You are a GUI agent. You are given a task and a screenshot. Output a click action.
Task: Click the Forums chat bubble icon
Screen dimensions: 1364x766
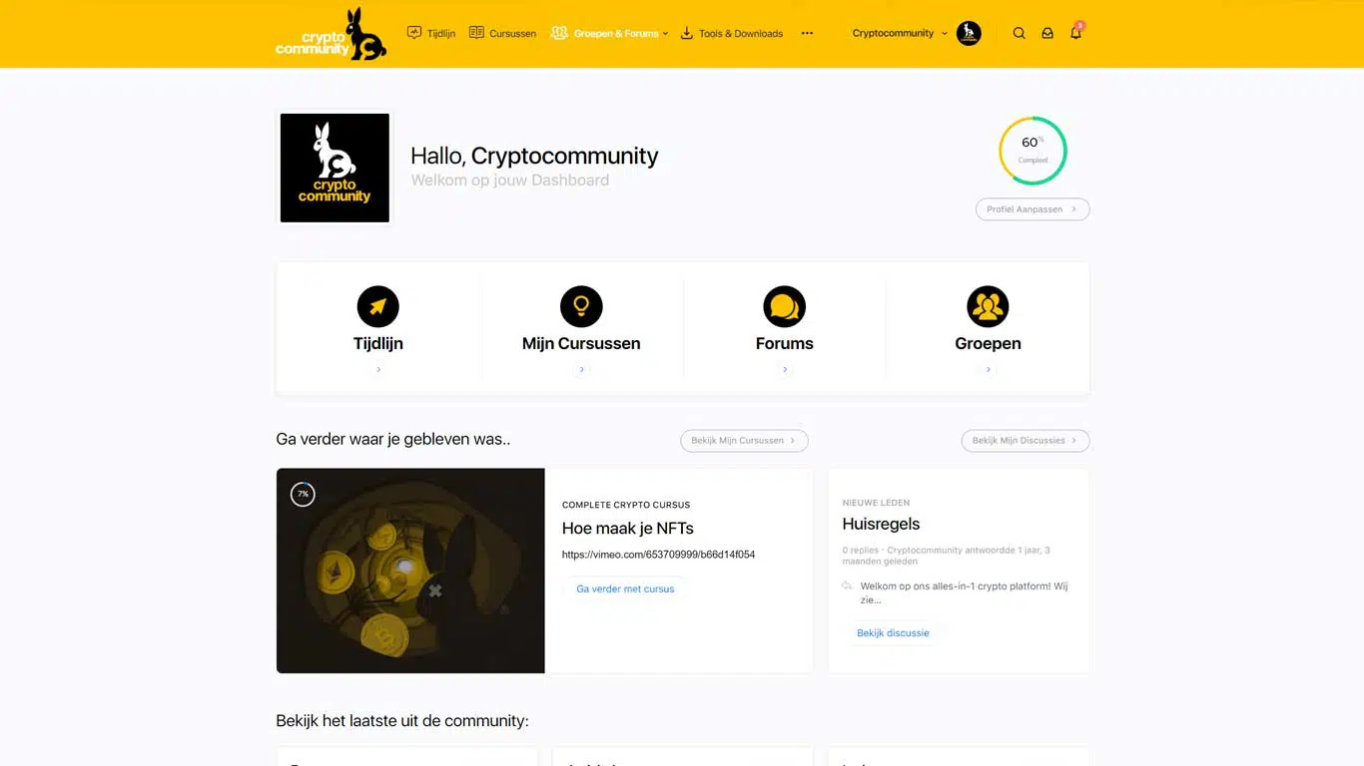[x=784, y=306]
